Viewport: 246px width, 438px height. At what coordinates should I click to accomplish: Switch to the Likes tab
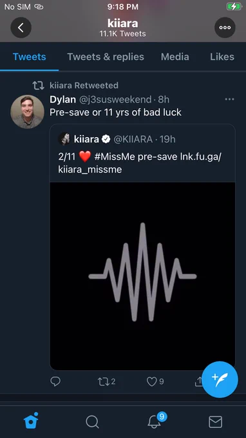click(222, 57)
